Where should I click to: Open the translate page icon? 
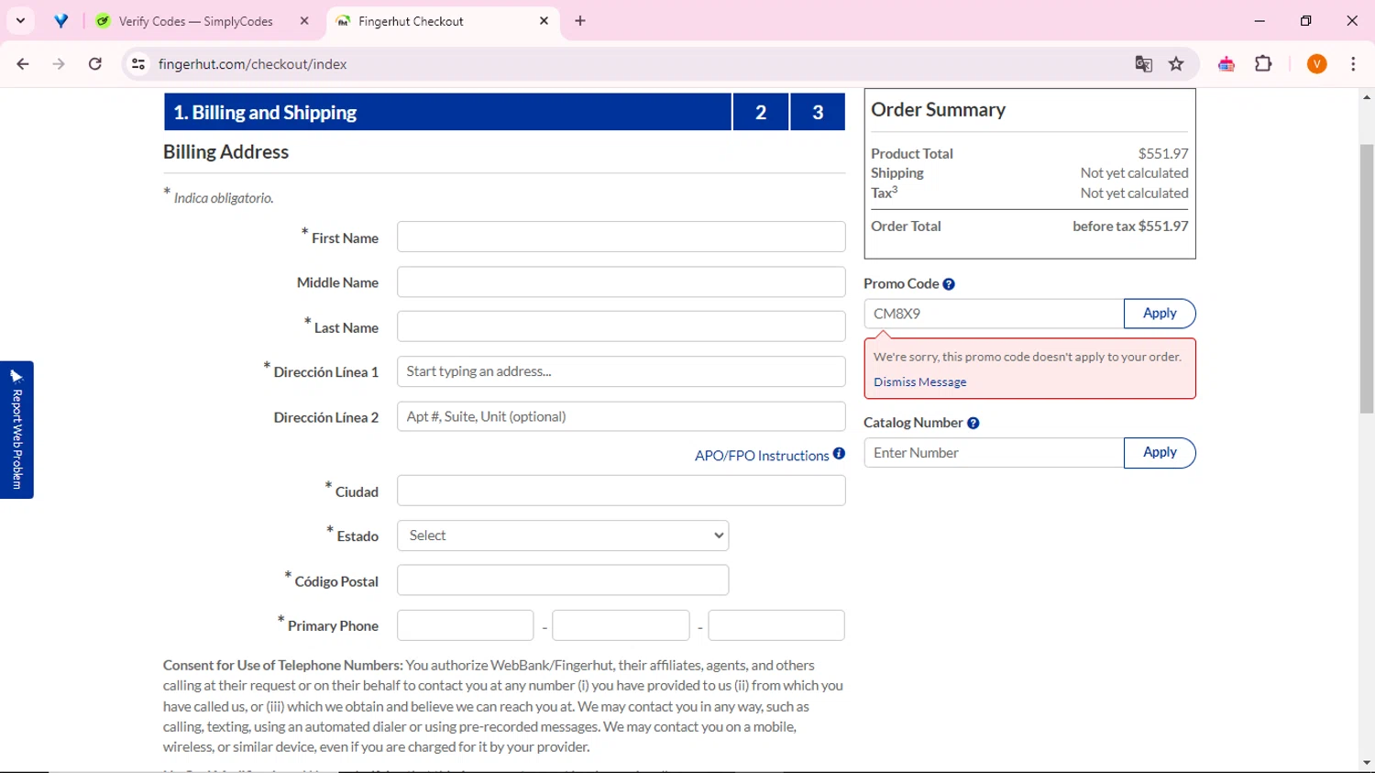[x=1143, y=64]
